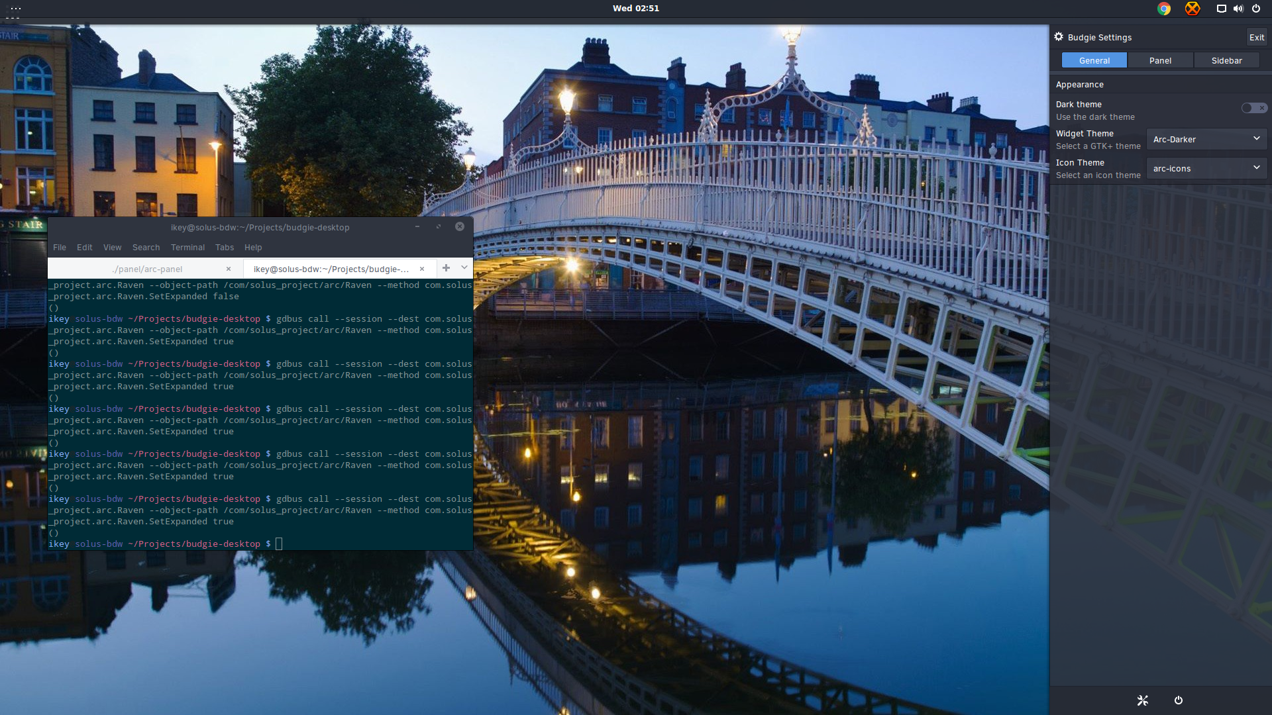
Task: Click the Wed 02:51 clock
Action: (x=636, y=9)
